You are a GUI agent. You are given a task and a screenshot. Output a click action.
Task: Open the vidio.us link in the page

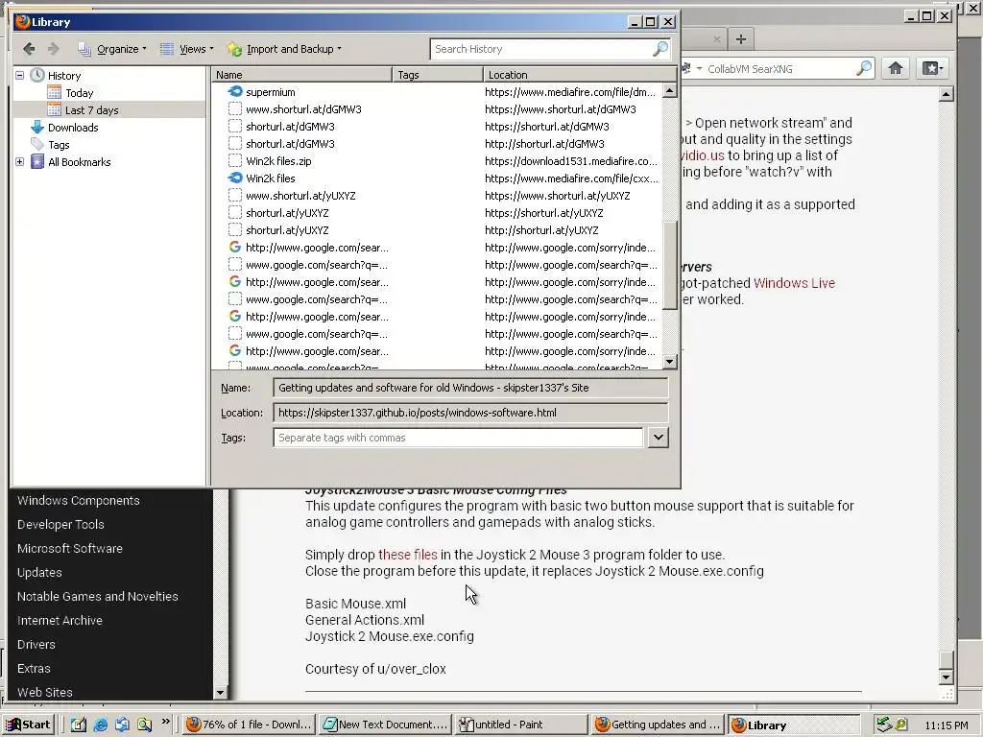click(702, 155)
